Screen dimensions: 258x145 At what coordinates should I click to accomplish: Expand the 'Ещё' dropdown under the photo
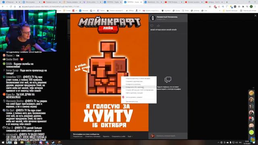(x=130, y=137)
